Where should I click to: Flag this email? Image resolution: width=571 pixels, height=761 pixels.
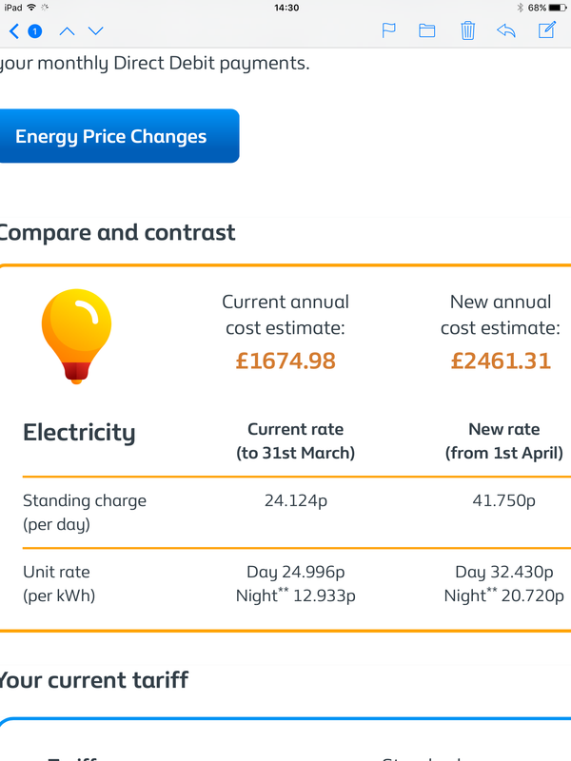[388, 30]
